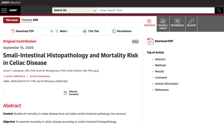The width and height of the screenshot is (224, 124).
Task: Switch to the References tab
Action: pyautogui.click(x=177, y=24)
